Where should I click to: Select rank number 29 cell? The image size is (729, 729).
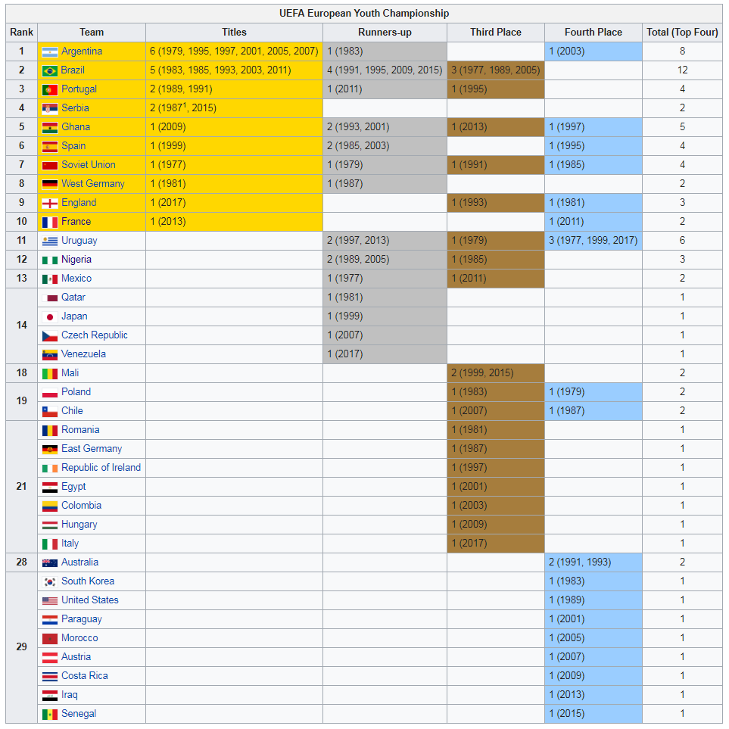click(x=21, y=647)
